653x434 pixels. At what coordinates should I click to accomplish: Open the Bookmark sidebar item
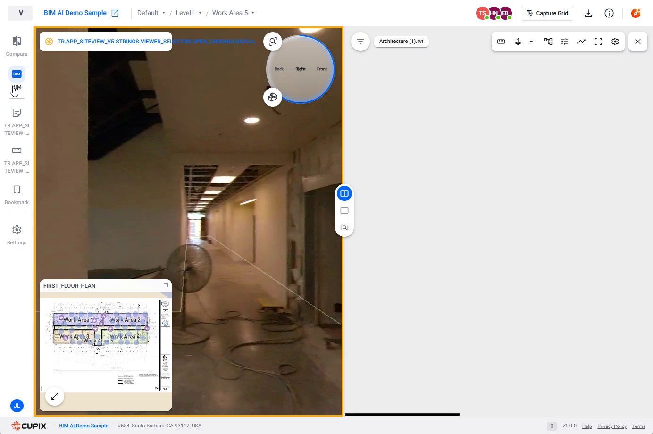[x=17, y=195]
